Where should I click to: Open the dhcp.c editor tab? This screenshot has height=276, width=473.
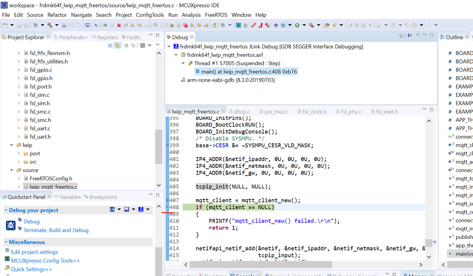click(239, 111)
